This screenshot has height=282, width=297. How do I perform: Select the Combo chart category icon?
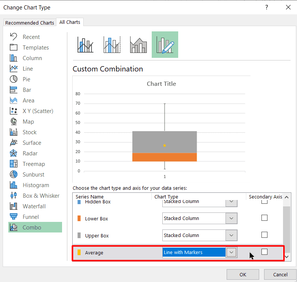click(14, 227)
